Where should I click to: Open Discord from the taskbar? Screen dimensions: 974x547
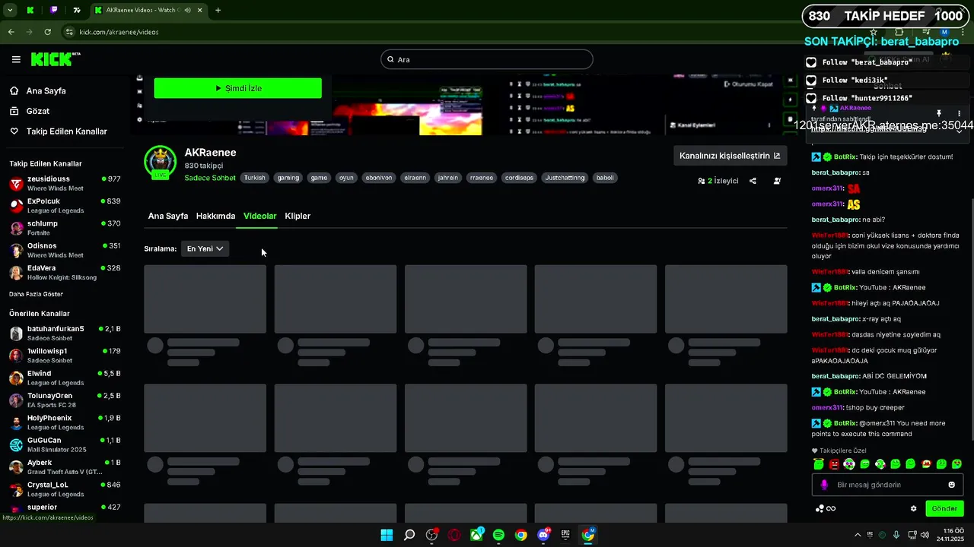click(543, 535)
